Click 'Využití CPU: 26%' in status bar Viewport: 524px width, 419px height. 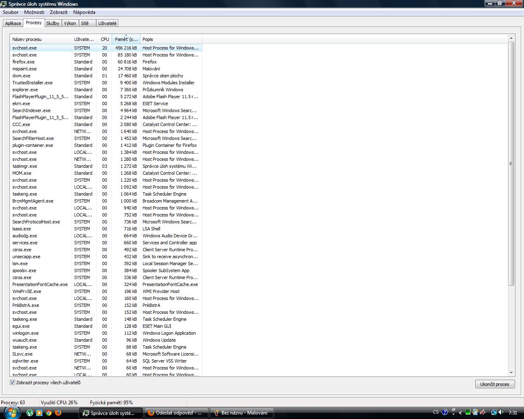(59, 403)
